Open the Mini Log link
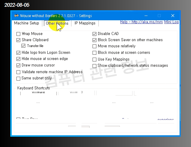The width and height of the screenshot is (191, 147). click(171, 22)
